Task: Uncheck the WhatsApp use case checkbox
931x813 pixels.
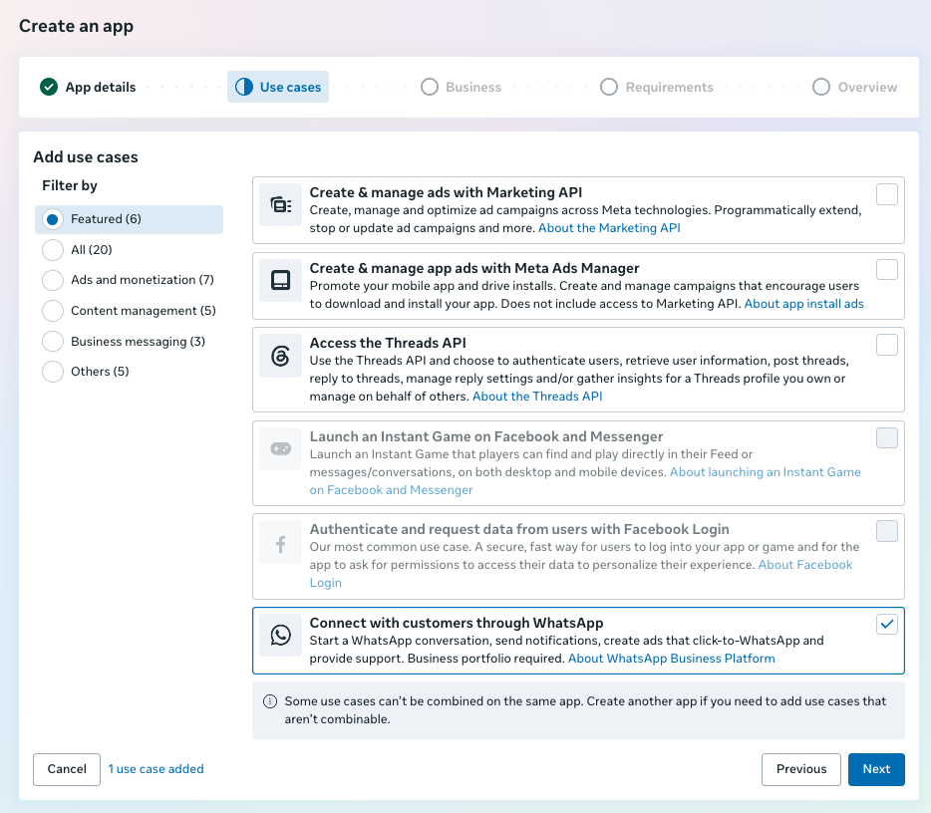Action: point(887,625)
